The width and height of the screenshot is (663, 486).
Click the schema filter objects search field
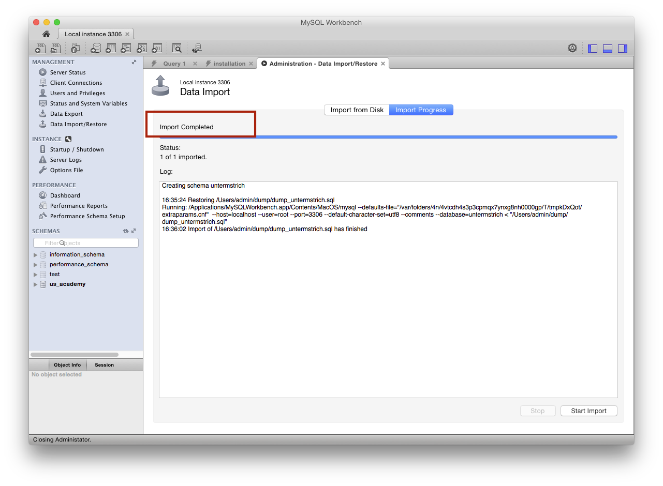[86, 243]
